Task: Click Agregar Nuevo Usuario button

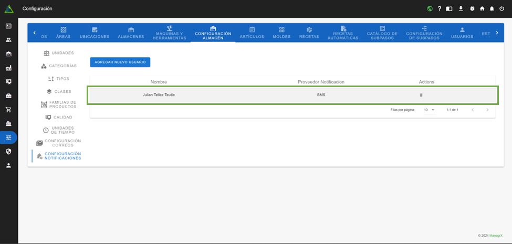Action: pos(120,62)
